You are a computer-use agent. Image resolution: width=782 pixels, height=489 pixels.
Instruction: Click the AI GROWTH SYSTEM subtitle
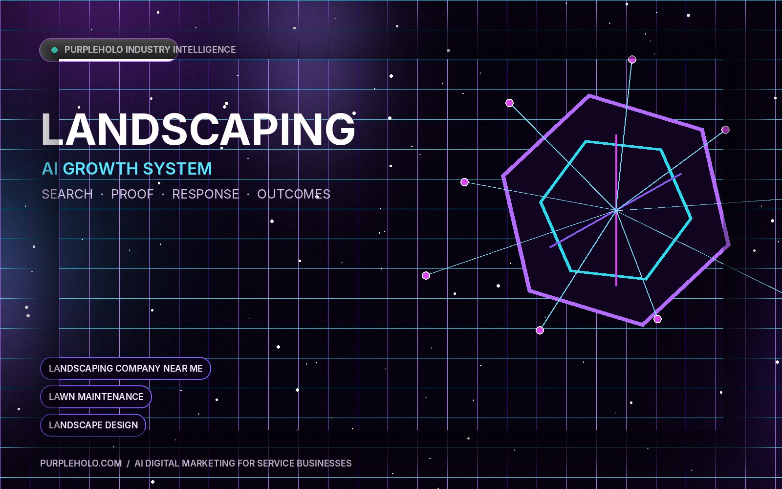(127, 169)
